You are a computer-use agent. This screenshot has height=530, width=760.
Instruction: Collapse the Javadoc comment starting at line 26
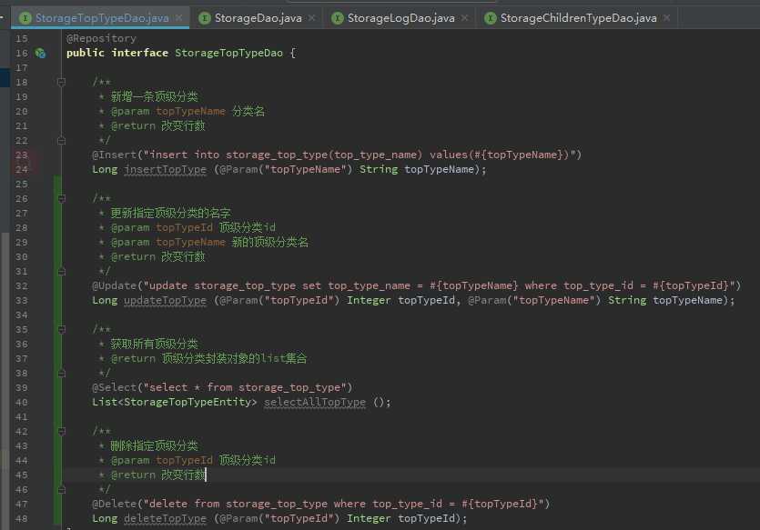(61, 198)
